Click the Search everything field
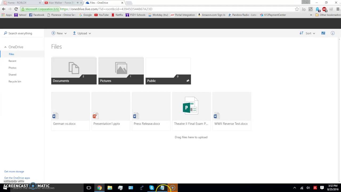The height and width of the screenshot is (192, 341). coord(22,33)
